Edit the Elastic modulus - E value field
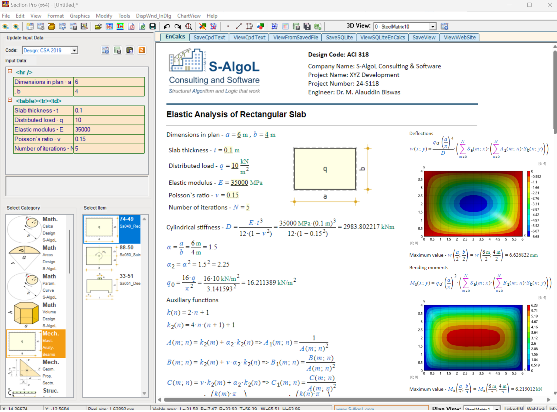Viewport: 557px width, 412px height. [109, 130]
